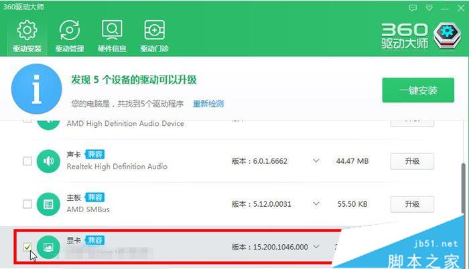The image size is (469, 269).
Task: Click the 一键安装 button
Action: click(x=418, y=90)
